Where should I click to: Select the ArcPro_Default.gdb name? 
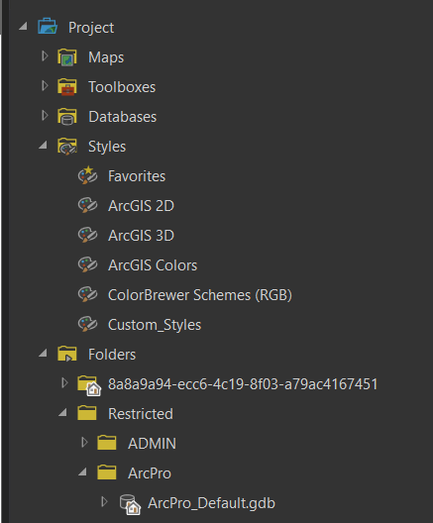(211, 503)
